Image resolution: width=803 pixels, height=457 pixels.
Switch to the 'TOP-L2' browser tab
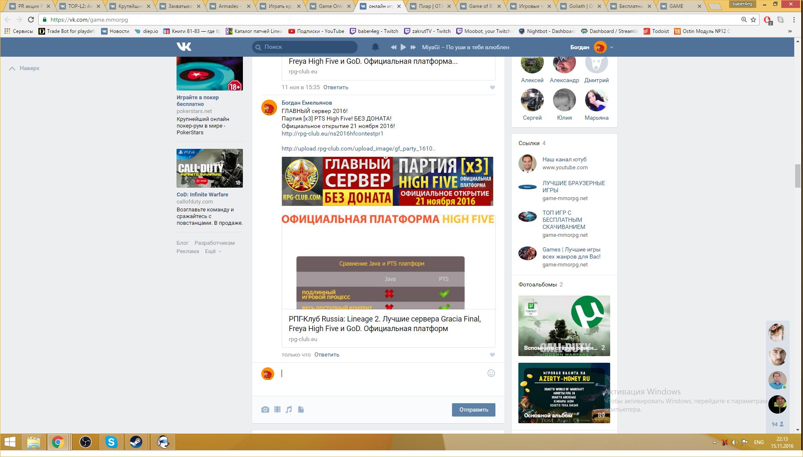coord(79,6)
